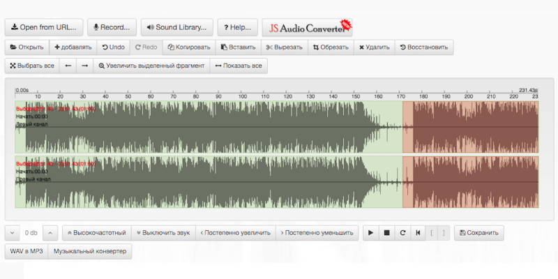Apply fade out with Постепенно уменьшить

point(317,233)
